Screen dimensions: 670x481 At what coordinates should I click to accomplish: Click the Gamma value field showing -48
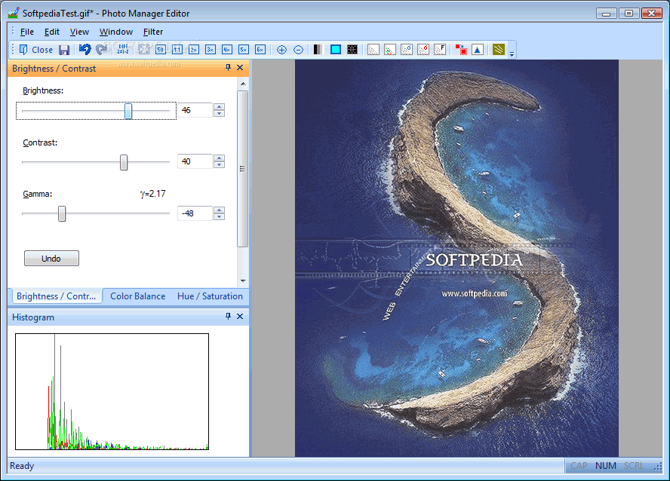195,213
